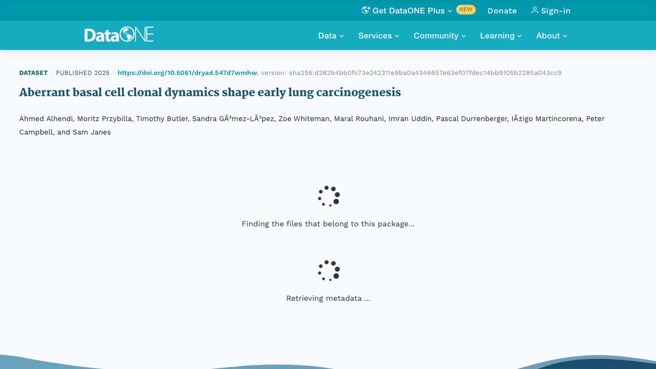Click the 'Retrieving metadata' loading message
656x369 pixels.
pos(328,298)
